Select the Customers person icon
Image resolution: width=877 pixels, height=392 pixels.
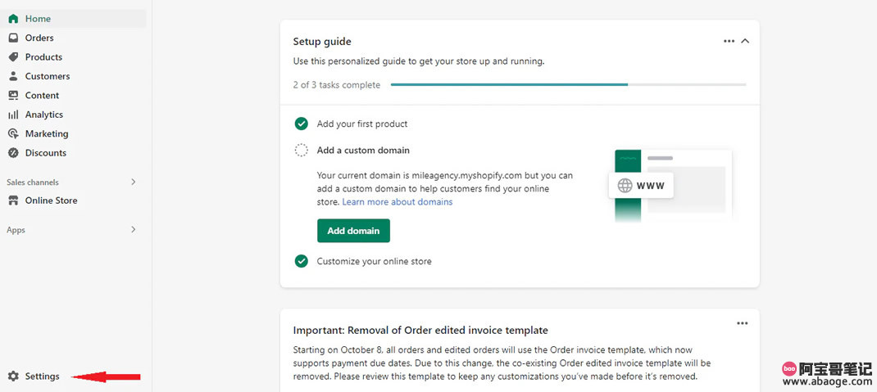[13, 76]
